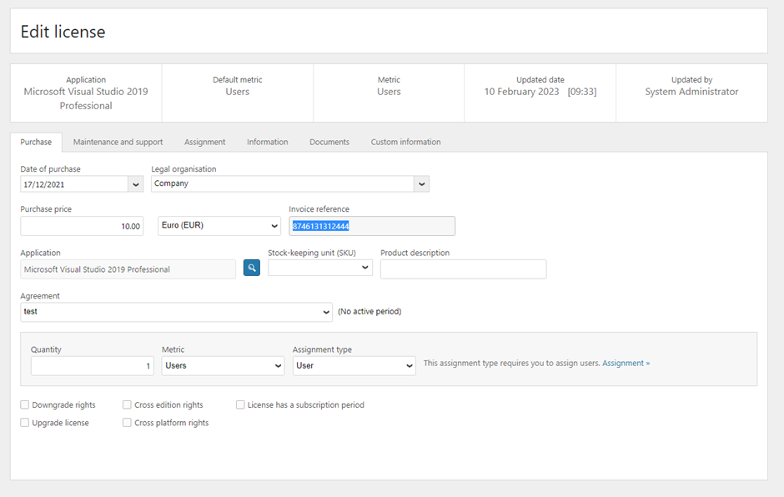This screenshot has width=784, height=497.
Task: Expand the Metric dropdown set to Users
Action: point(223,365)
